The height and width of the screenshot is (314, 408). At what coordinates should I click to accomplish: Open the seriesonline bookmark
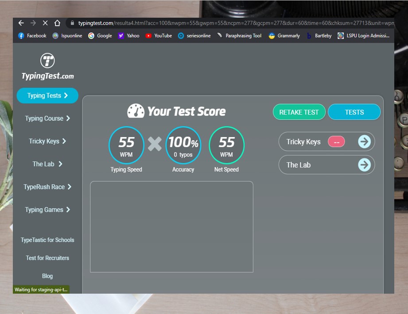click(194, 35)
